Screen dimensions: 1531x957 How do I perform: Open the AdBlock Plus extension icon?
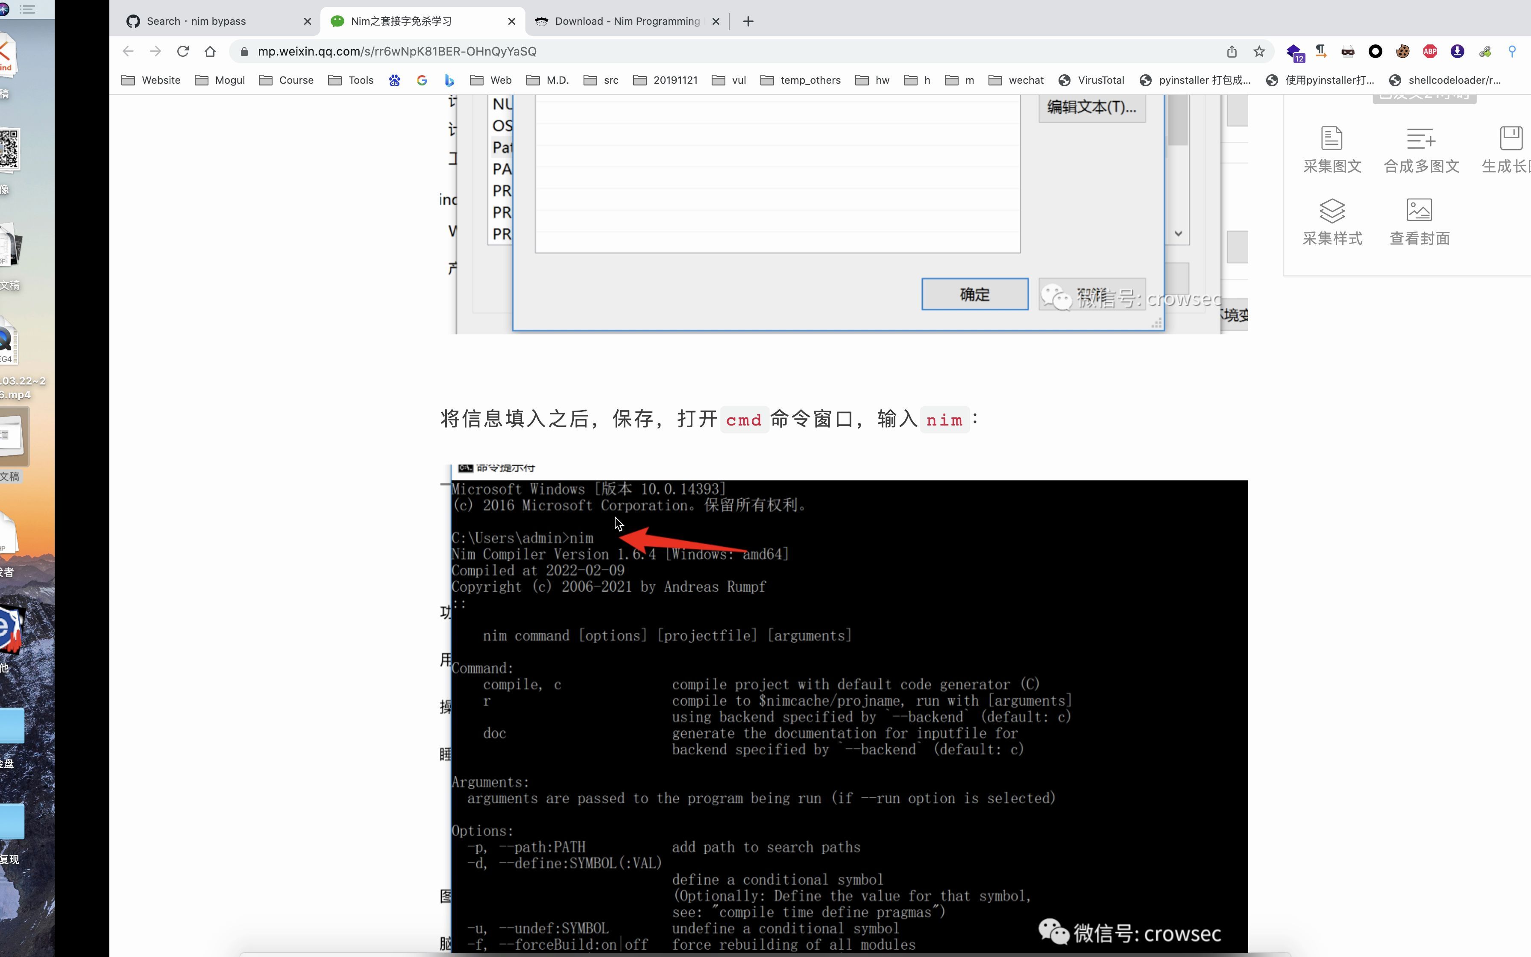(x=1430, y=51)
